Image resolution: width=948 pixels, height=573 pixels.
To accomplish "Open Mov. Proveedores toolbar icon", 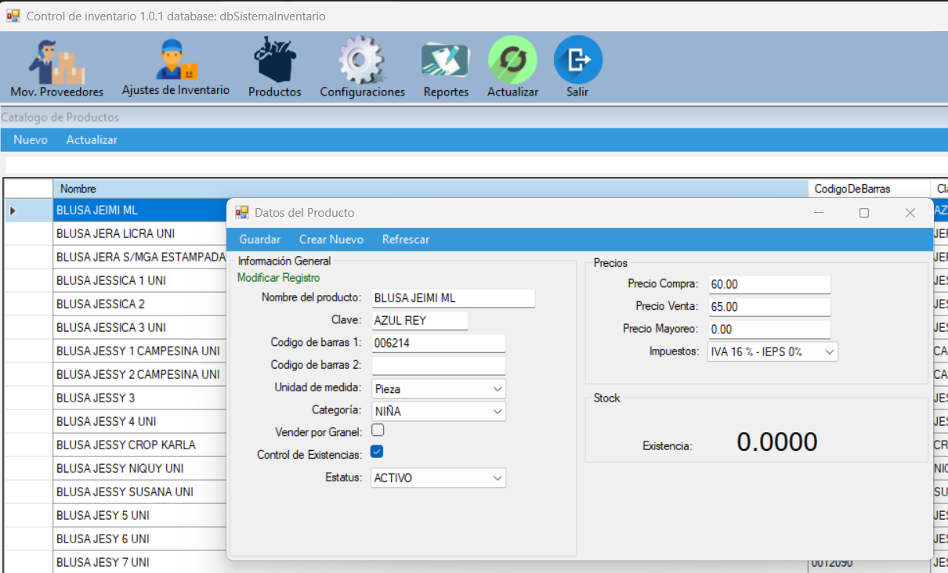I will tap(56, 63).
